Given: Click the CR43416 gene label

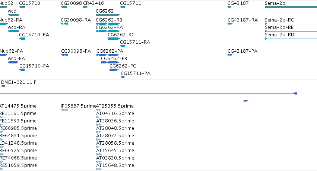Looking at the screenshot, I should [x=93, y=3].
